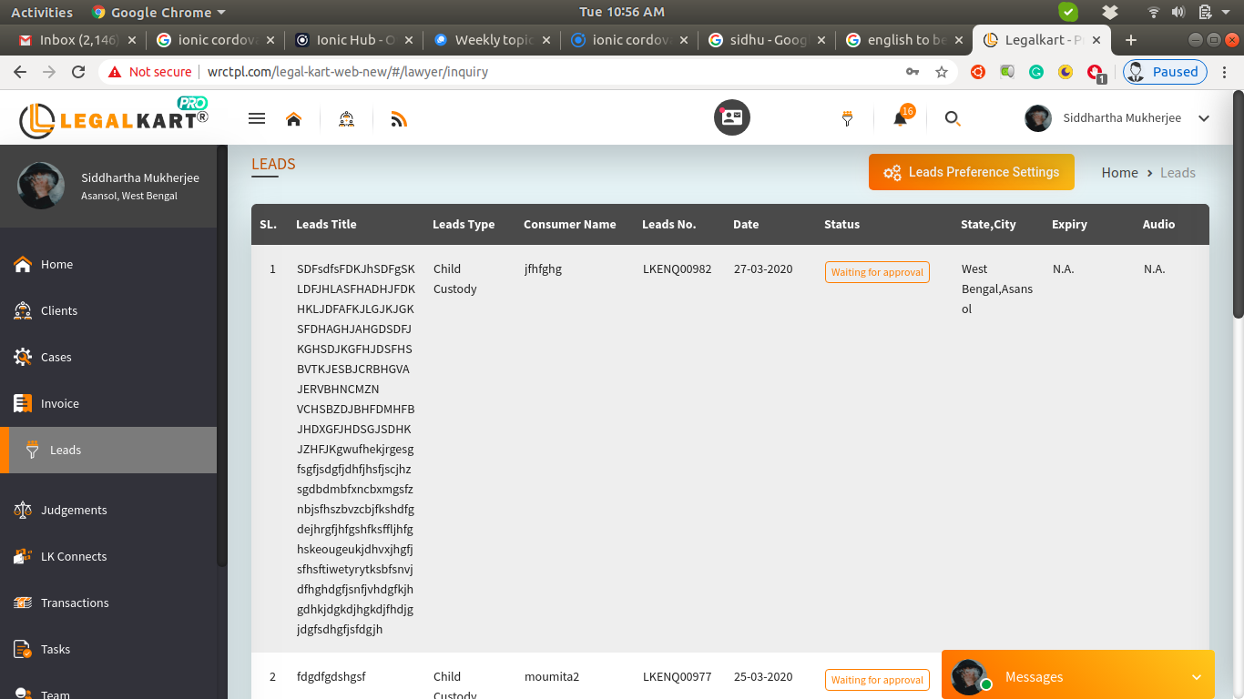Open the home icon in top navbar
This screenshot has width=1244, height=699.
293,118
